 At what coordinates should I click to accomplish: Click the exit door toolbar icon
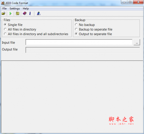tap(39, 13)
